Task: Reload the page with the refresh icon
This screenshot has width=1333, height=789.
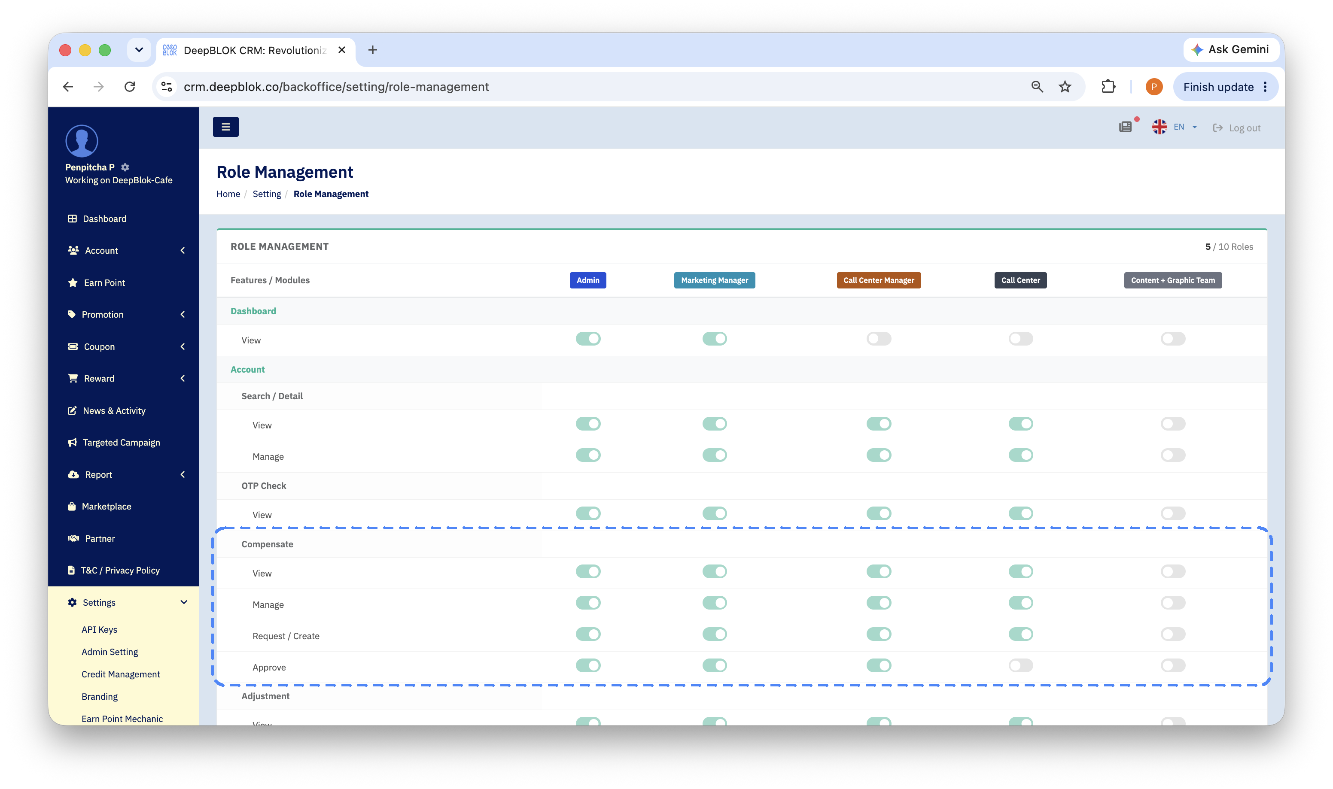Action: pyautogui.click(x=130, y=87)
